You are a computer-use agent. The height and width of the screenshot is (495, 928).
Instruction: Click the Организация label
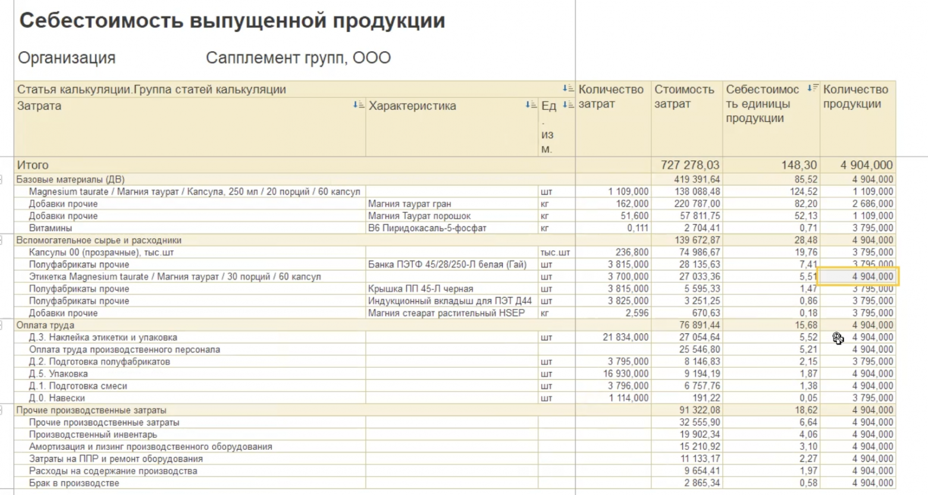click(x=67, y=58)
